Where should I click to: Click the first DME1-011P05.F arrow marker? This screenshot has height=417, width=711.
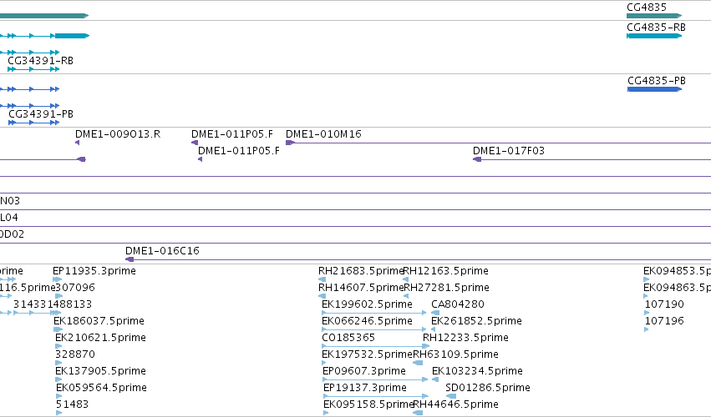[195, 143]
